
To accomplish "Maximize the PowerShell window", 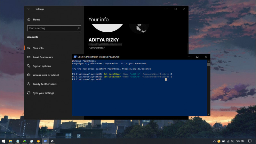I will pyautogui.click(x=197, y=57).
